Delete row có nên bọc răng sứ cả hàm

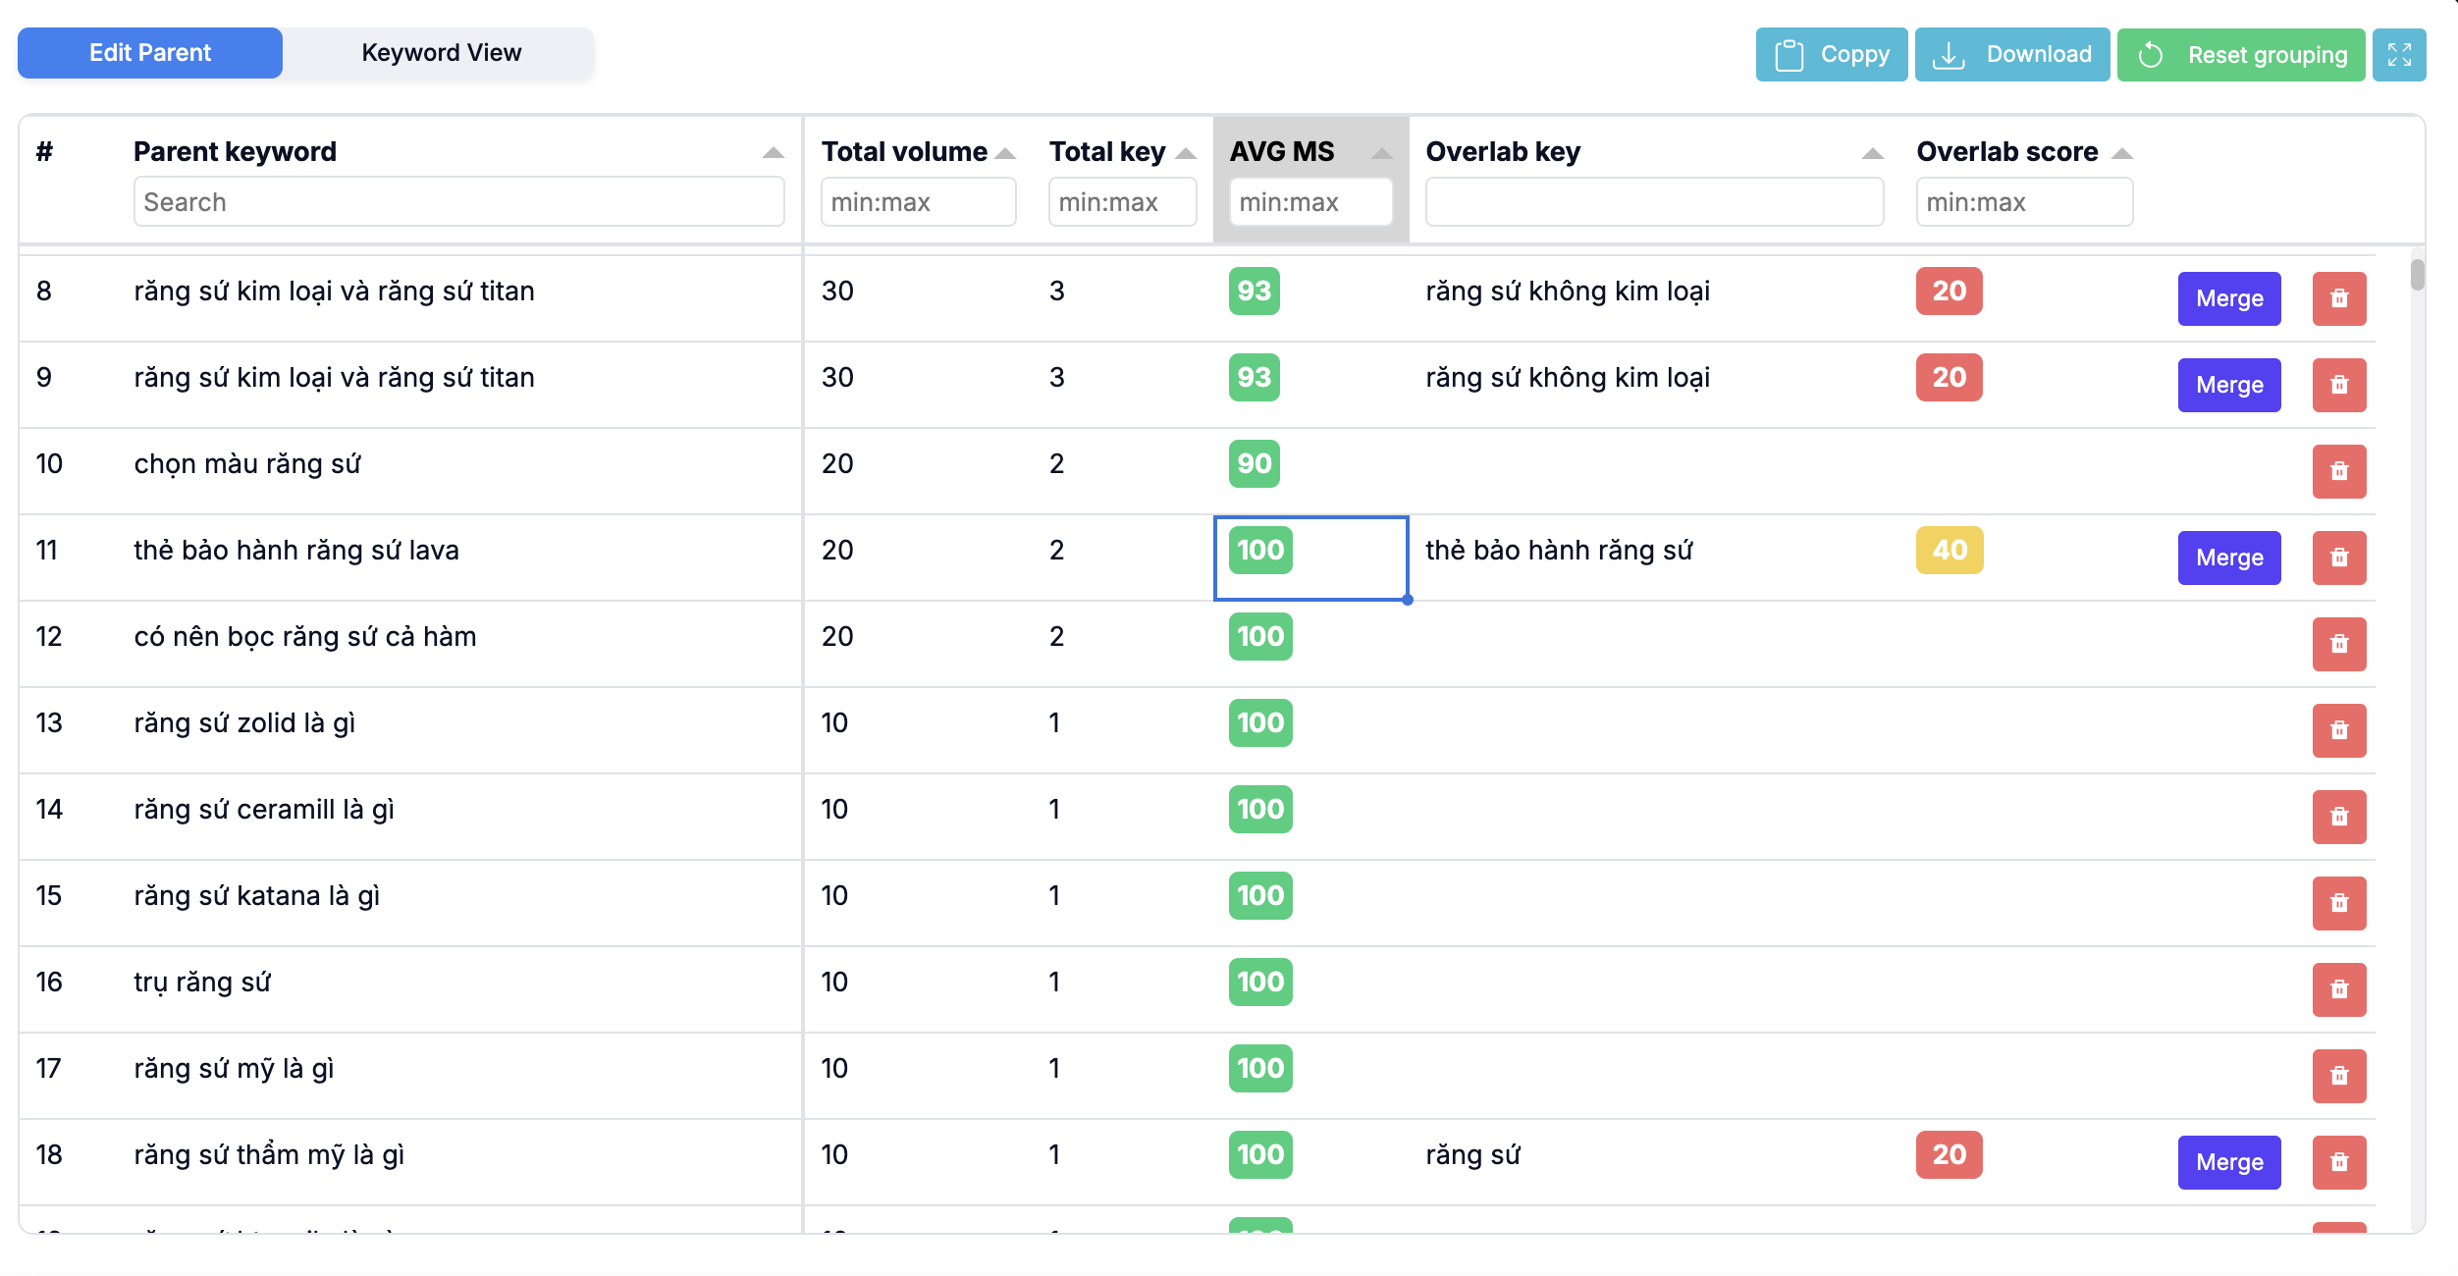[x=2338, y=644]
